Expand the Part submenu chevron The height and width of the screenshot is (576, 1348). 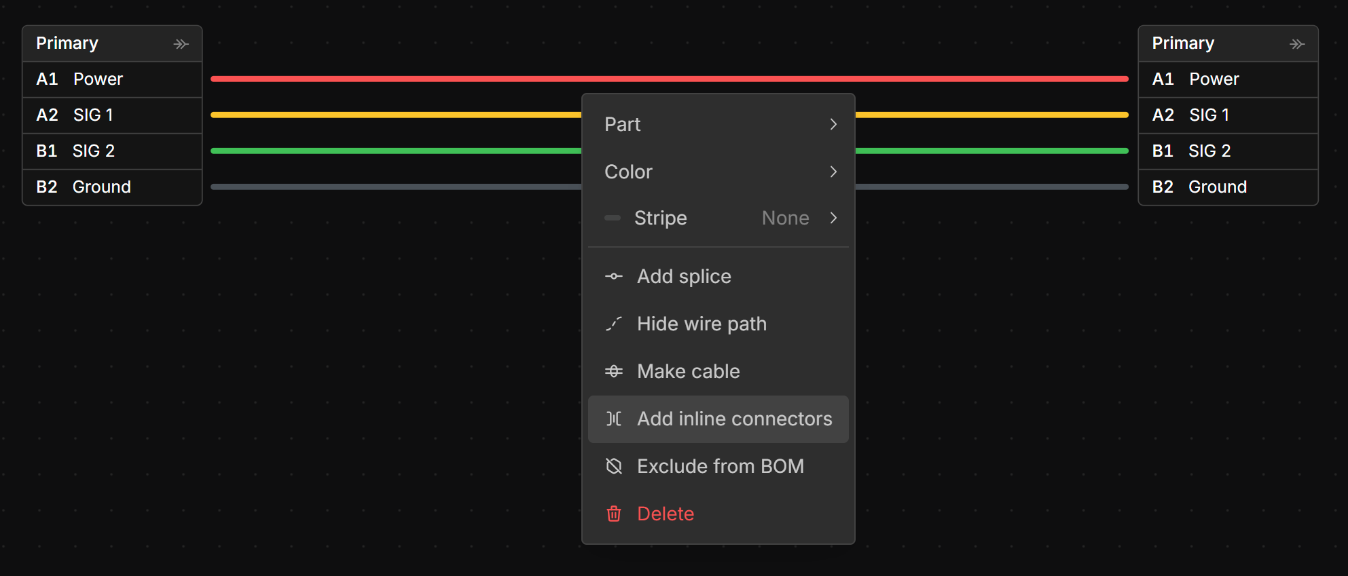(833, 124)
